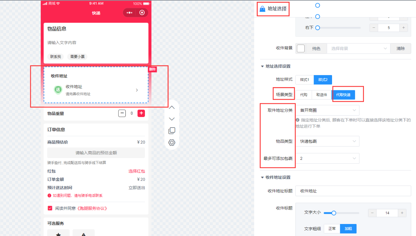Open the 最多可添加包裹 dropdown

coord(327,158)
